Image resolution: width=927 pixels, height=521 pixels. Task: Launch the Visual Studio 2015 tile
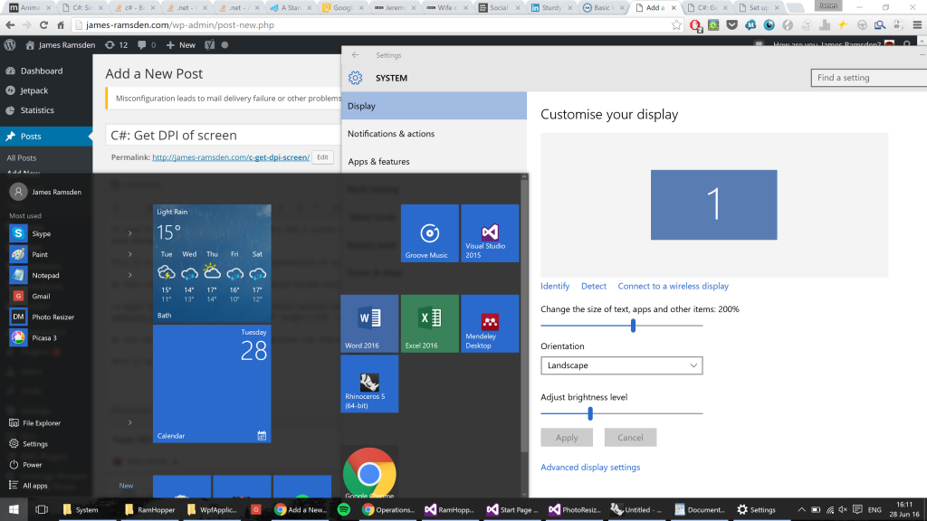(490, 233)
